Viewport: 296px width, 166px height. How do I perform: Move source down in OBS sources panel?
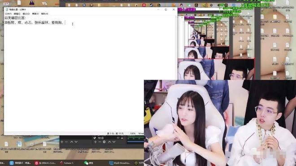pos(114,142)
